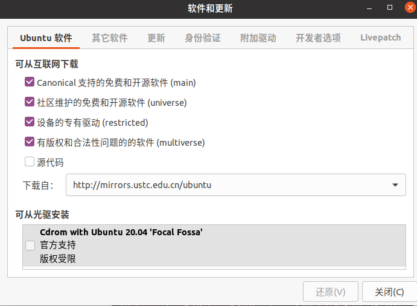This screenshot has height=306, width=417.
Task: Click the 可从光驱安装 section heading
Action: [x=42, y=215]
